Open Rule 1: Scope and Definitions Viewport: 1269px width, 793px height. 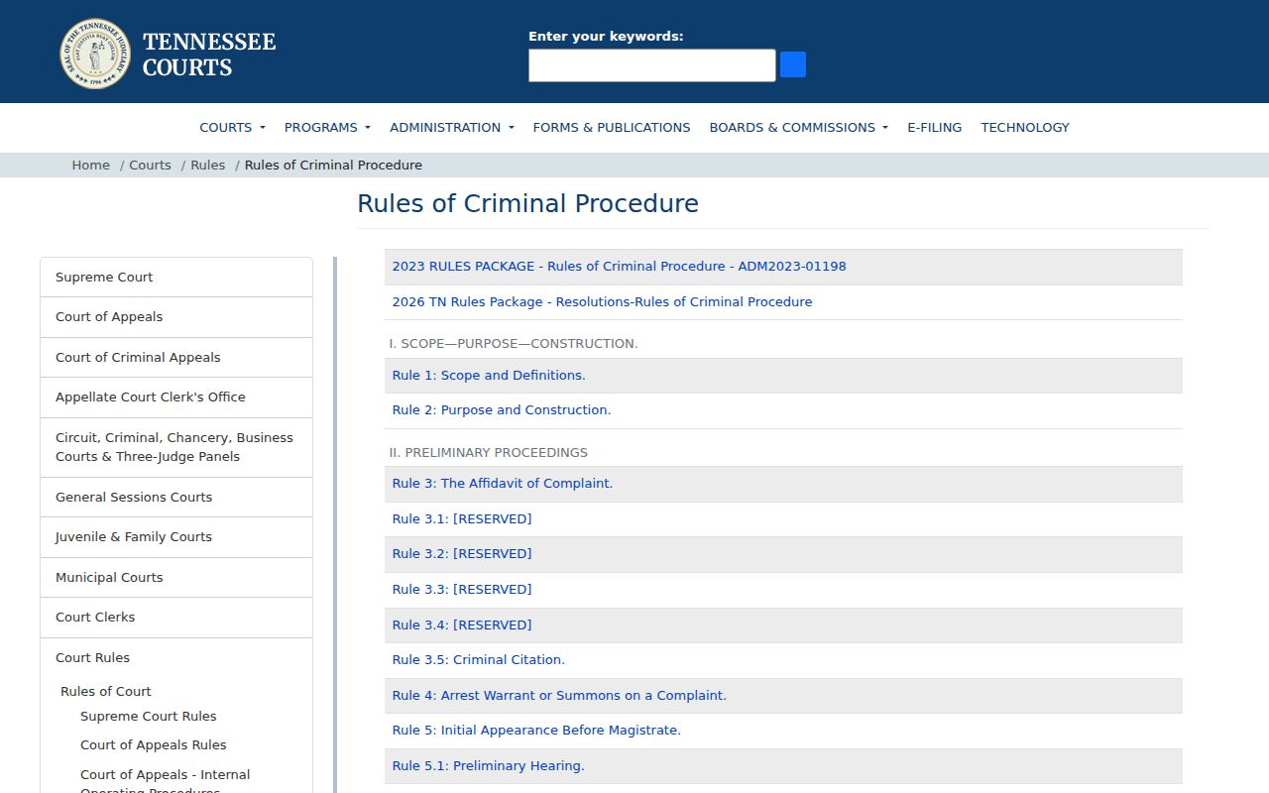click(489, 376)
